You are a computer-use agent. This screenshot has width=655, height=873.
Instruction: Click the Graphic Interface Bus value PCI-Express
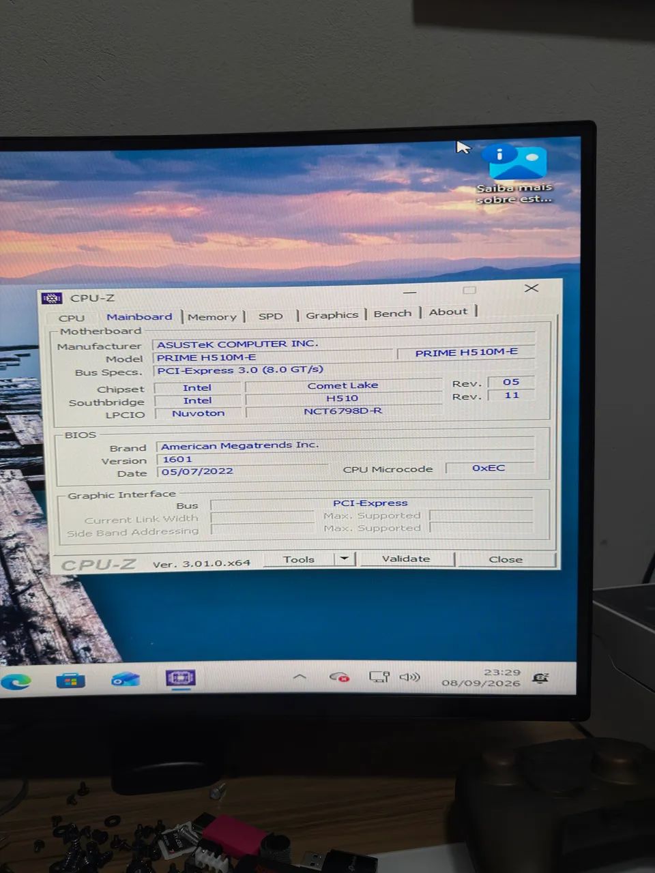point(371,503)
